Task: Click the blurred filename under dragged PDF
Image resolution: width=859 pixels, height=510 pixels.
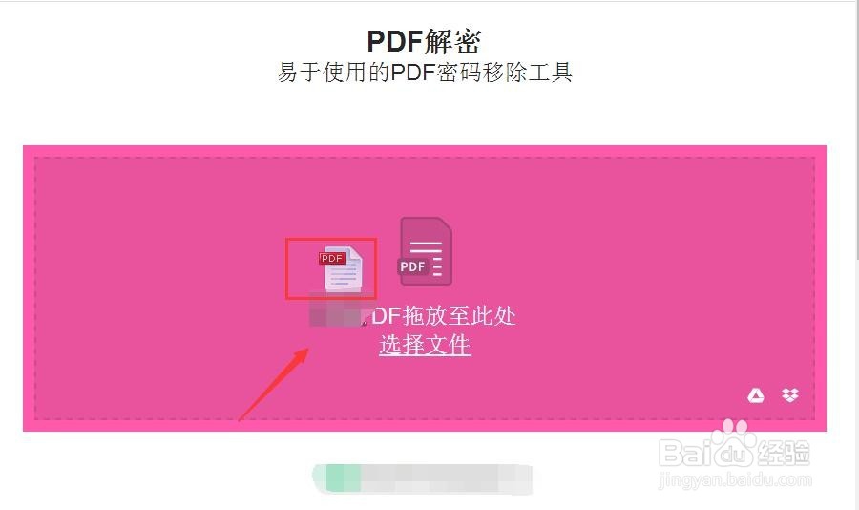Action: (336, 310)
